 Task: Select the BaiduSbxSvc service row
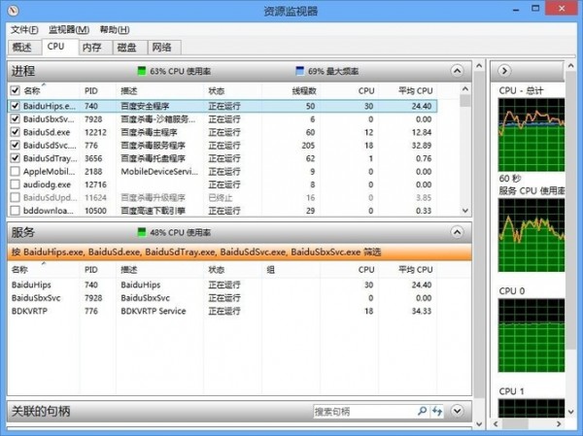pos(223,298)
